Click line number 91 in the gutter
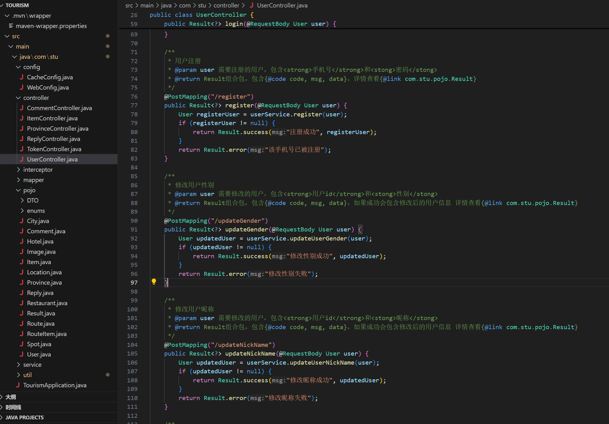This screenshot has height=424, width=609. click(134, 230)
